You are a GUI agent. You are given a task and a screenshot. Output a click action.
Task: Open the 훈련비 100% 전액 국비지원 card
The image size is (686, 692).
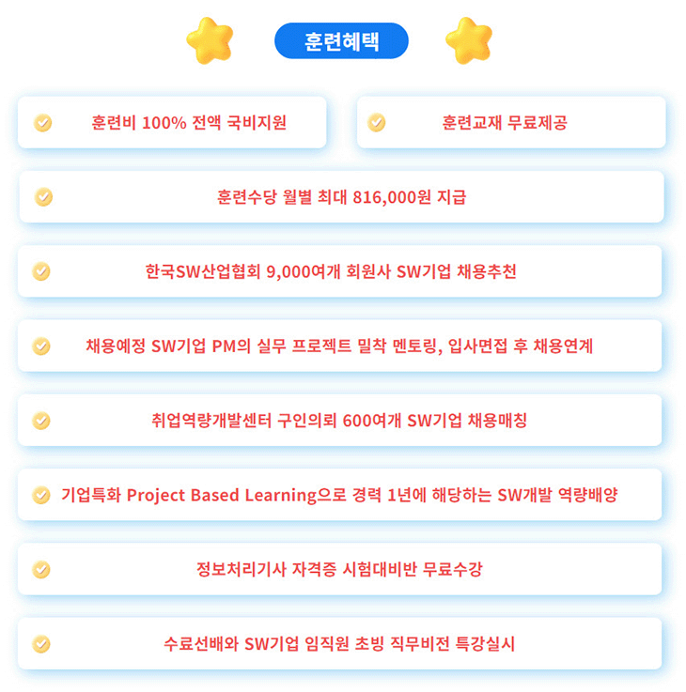click(172, 122)
